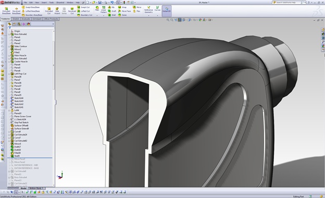Screen dimensions: 325x198
Task: Expand the Boss-Extrude1 feature
Action: [9, 34]
